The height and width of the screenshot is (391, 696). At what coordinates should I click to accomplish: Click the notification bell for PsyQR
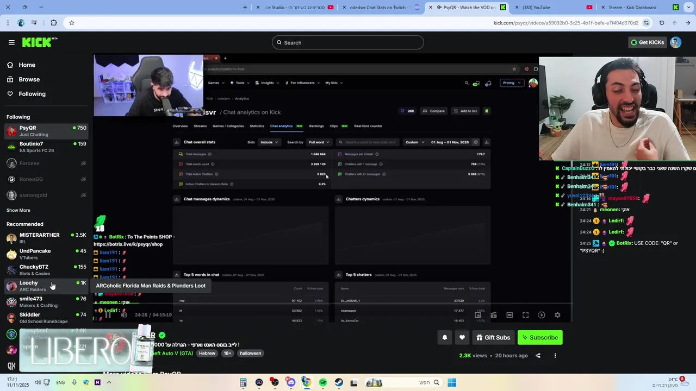(445, 337)
